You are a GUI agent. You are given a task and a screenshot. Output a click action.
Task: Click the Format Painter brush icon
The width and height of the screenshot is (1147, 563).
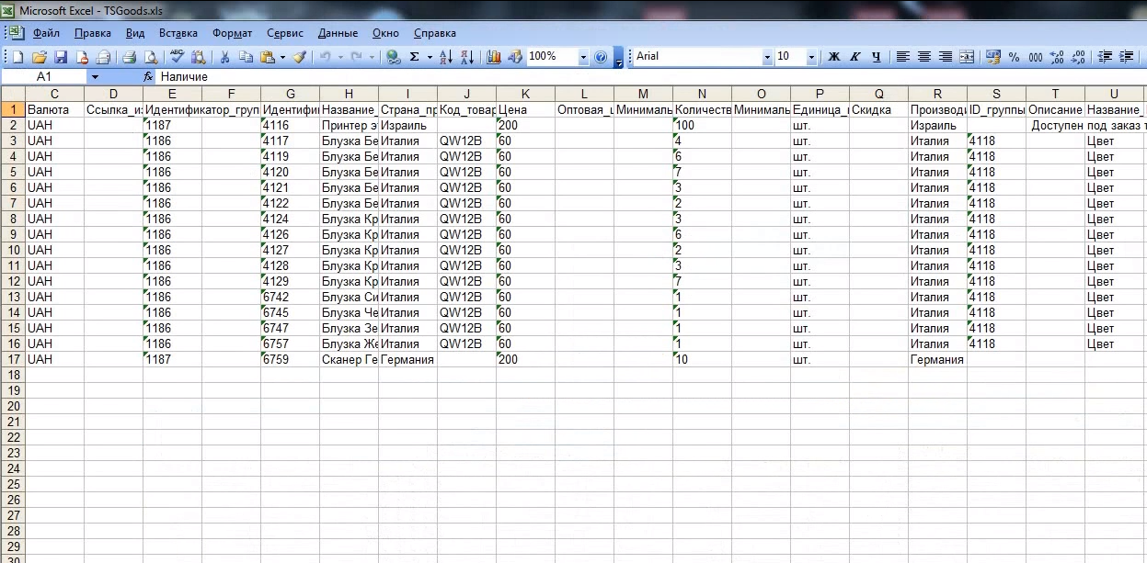(299, 57)
